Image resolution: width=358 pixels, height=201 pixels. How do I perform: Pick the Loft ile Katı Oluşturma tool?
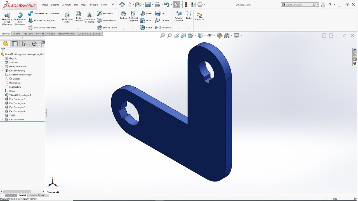click(x=42, y=20)
